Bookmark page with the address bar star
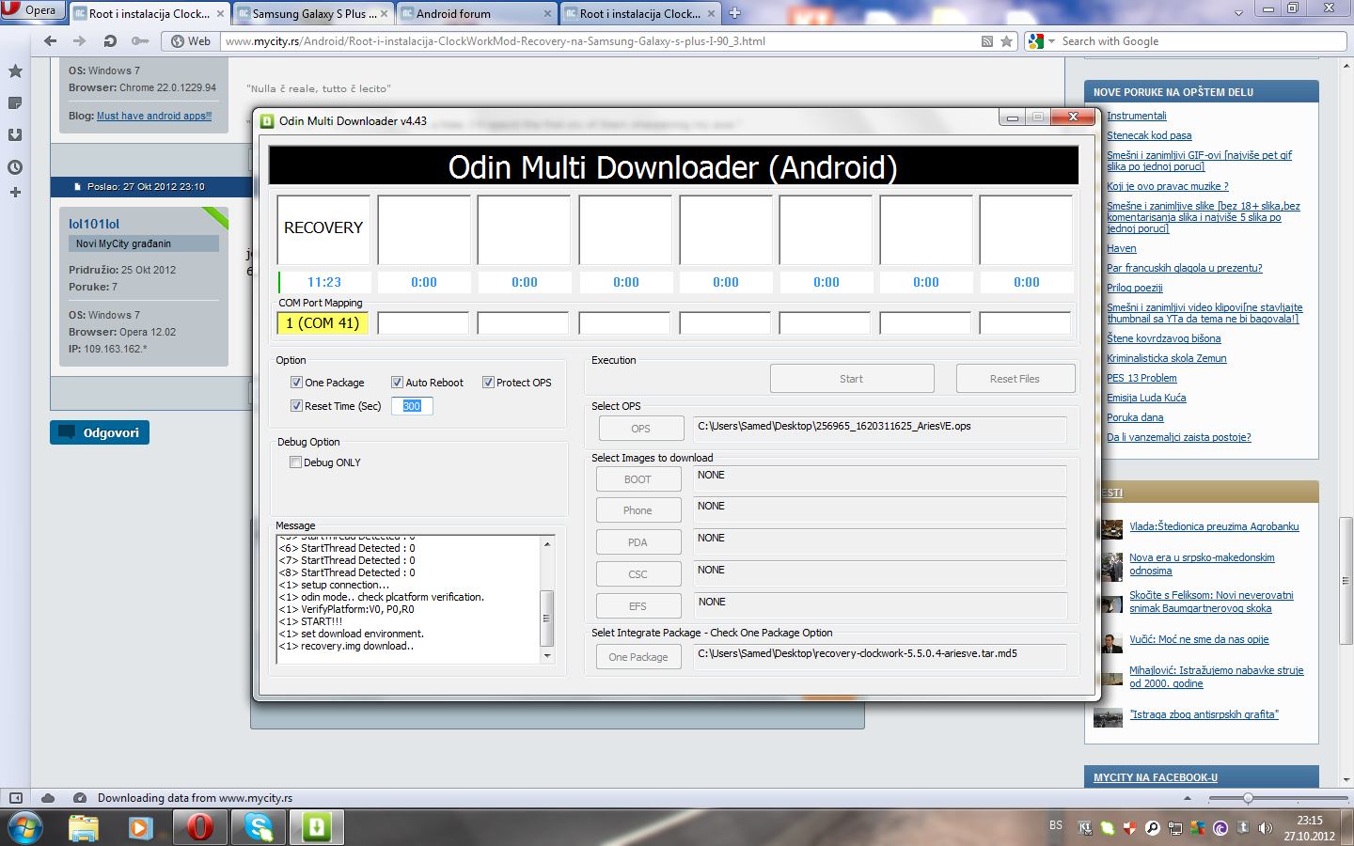Viewport: 1354px width, 846px height. coord(1007,41)
